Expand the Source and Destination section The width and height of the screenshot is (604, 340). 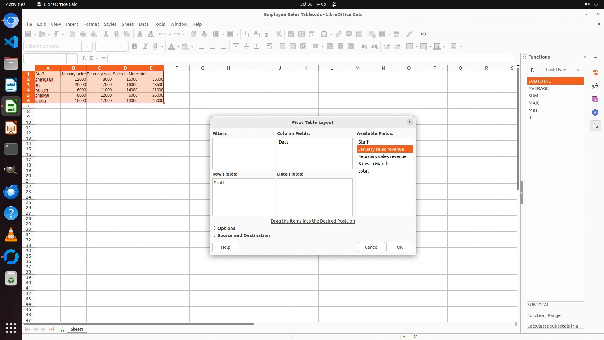[243, 235]
